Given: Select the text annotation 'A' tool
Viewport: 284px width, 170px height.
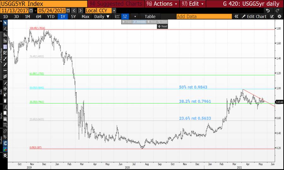Looking at the screenshot, I should (x=5, y=107).
